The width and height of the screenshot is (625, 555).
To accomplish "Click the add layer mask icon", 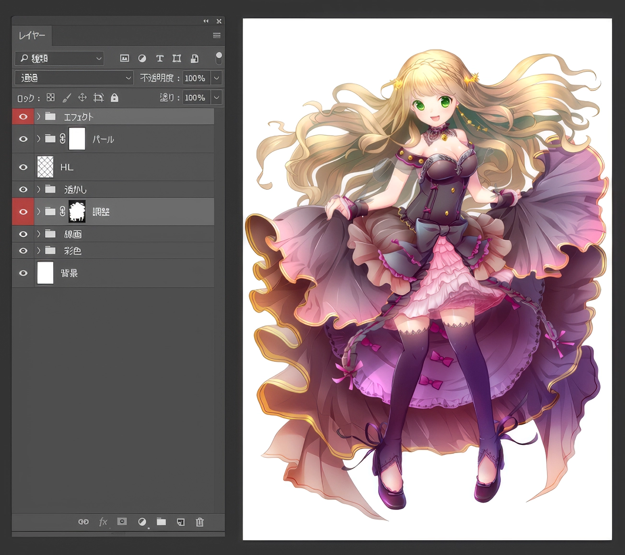I will [x=122, y=521].
